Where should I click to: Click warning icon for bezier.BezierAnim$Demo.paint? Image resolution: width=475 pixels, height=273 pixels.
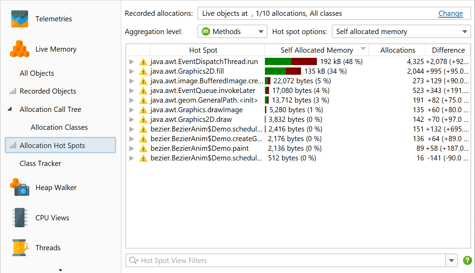(x=143, y=149)
